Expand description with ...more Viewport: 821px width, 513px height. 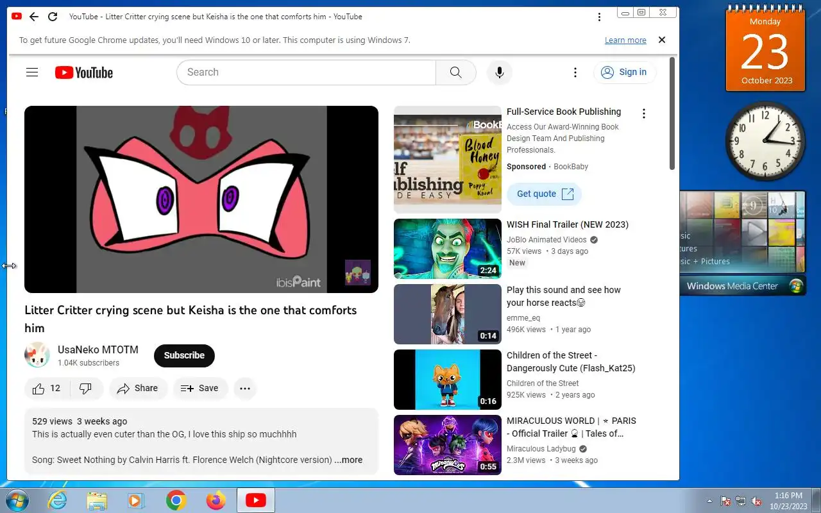point(348,460)
